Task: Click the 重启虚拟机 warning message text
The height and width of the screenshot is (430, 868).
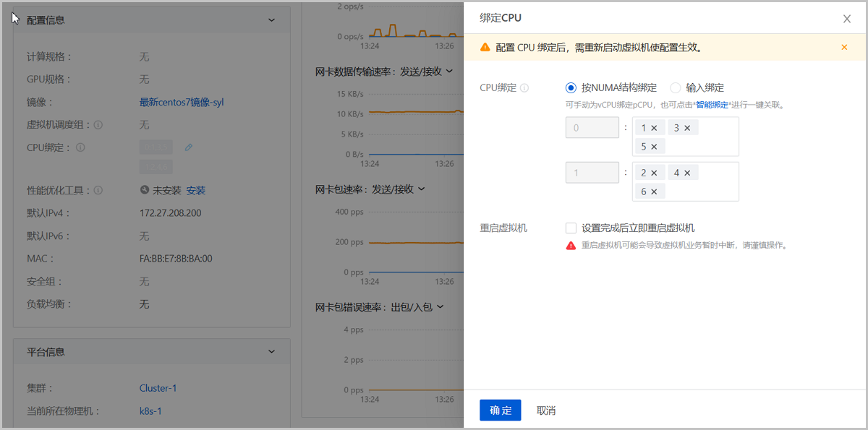Action: 684,245
